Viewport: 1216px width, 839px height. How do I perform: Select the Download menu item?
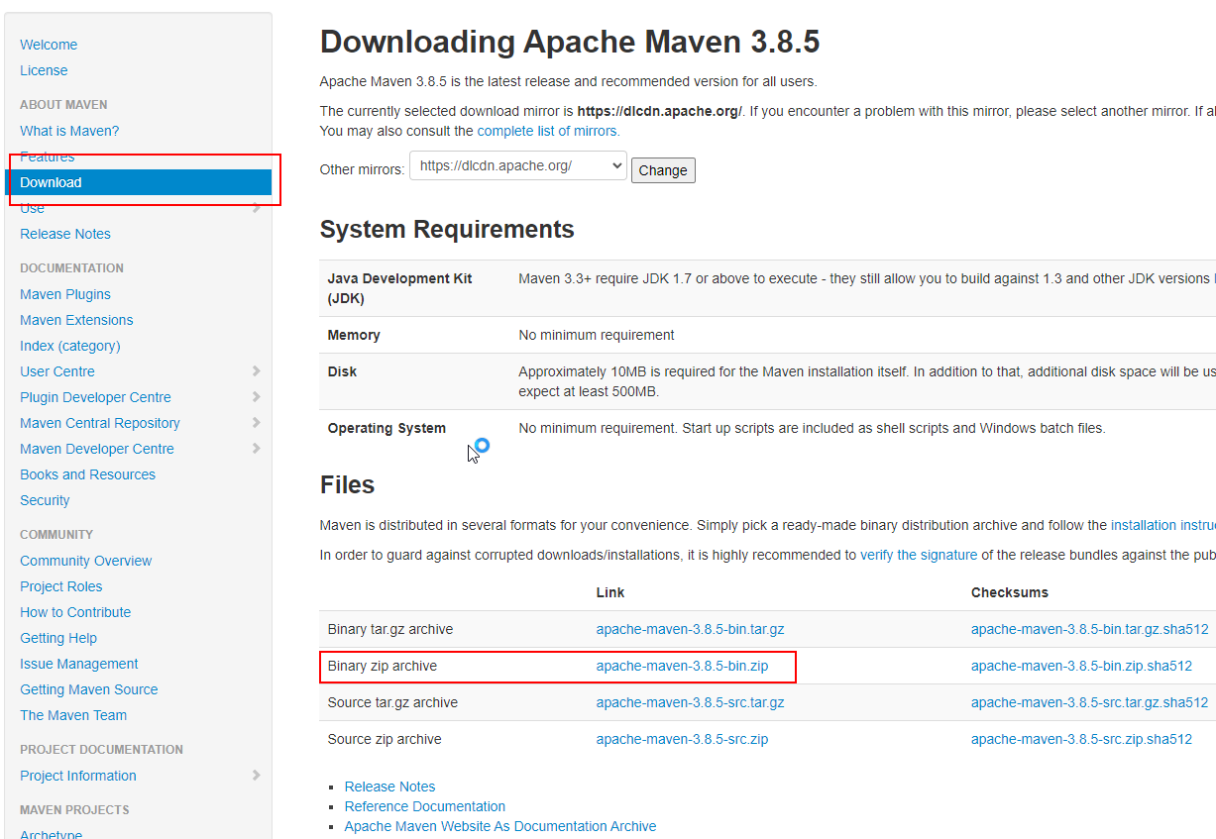(138, 182)
